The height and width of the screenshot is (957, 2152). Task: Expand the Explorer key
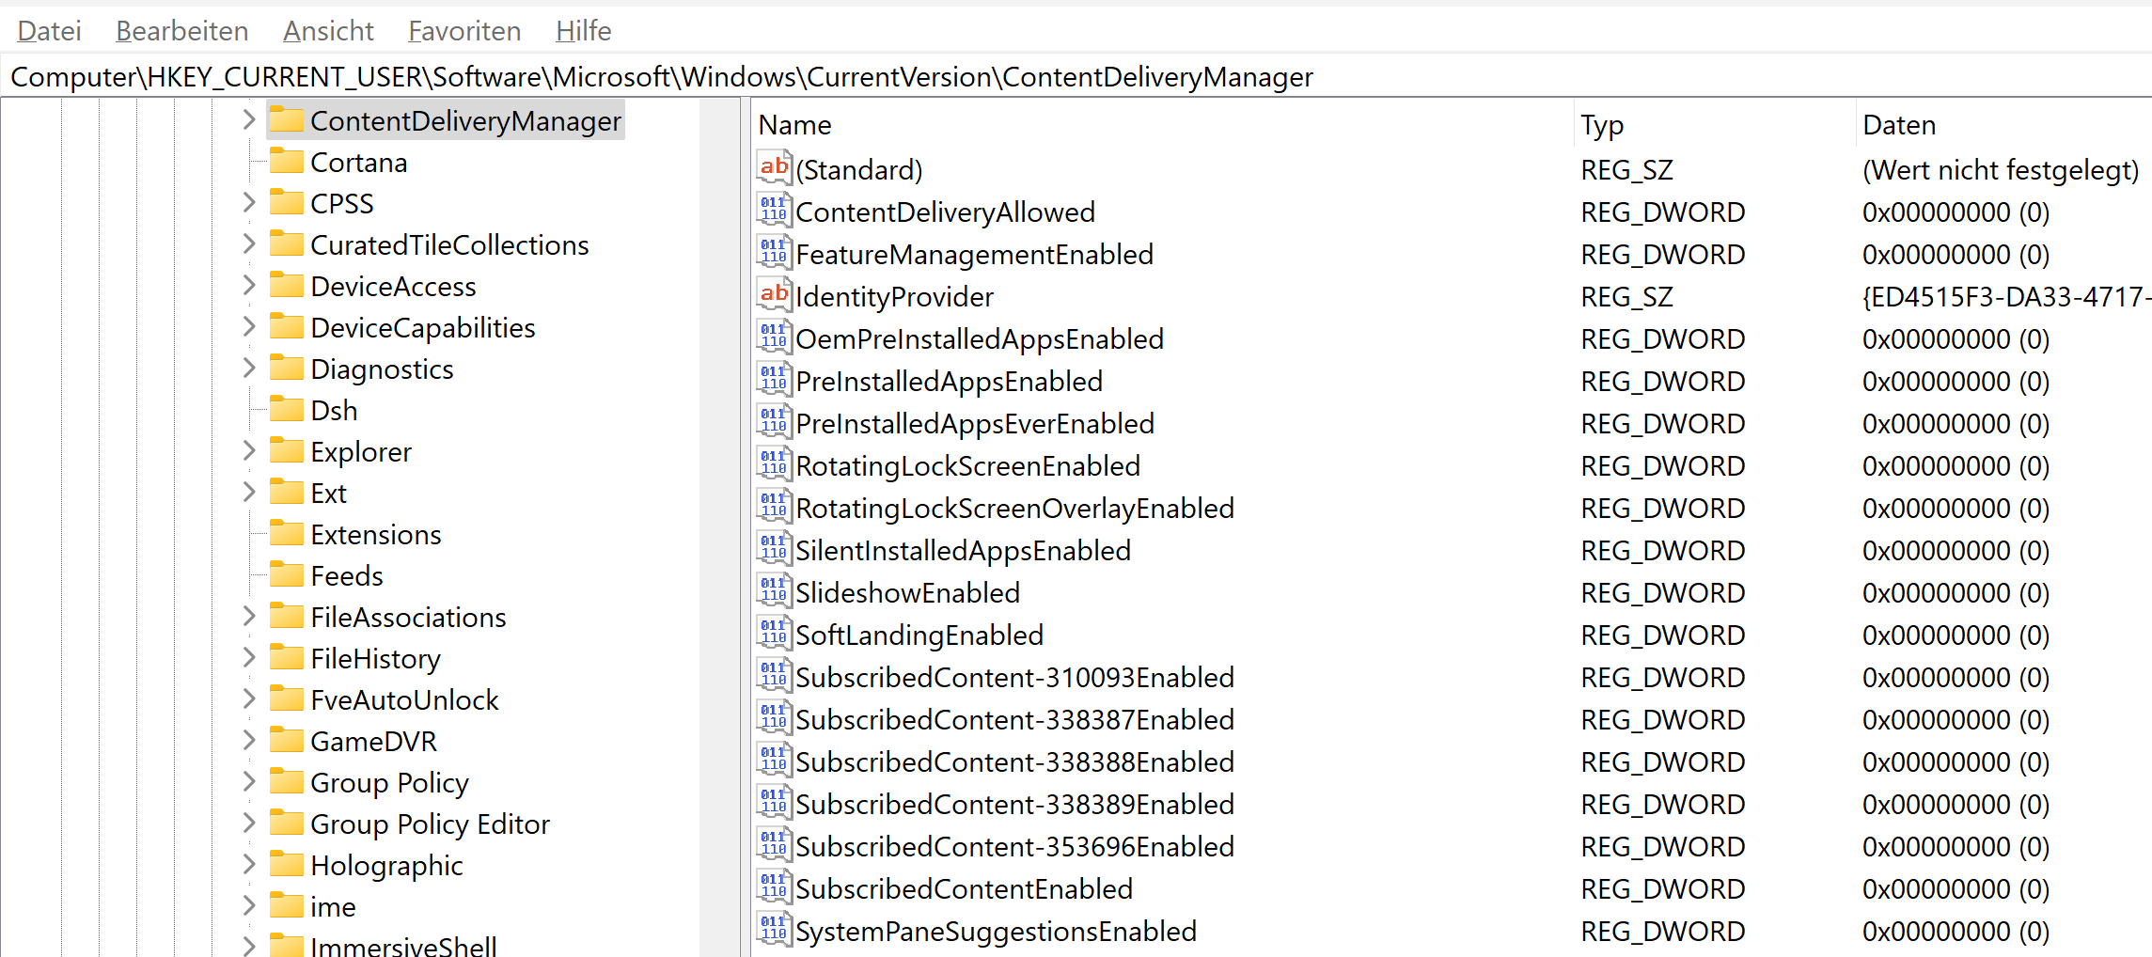249,450
